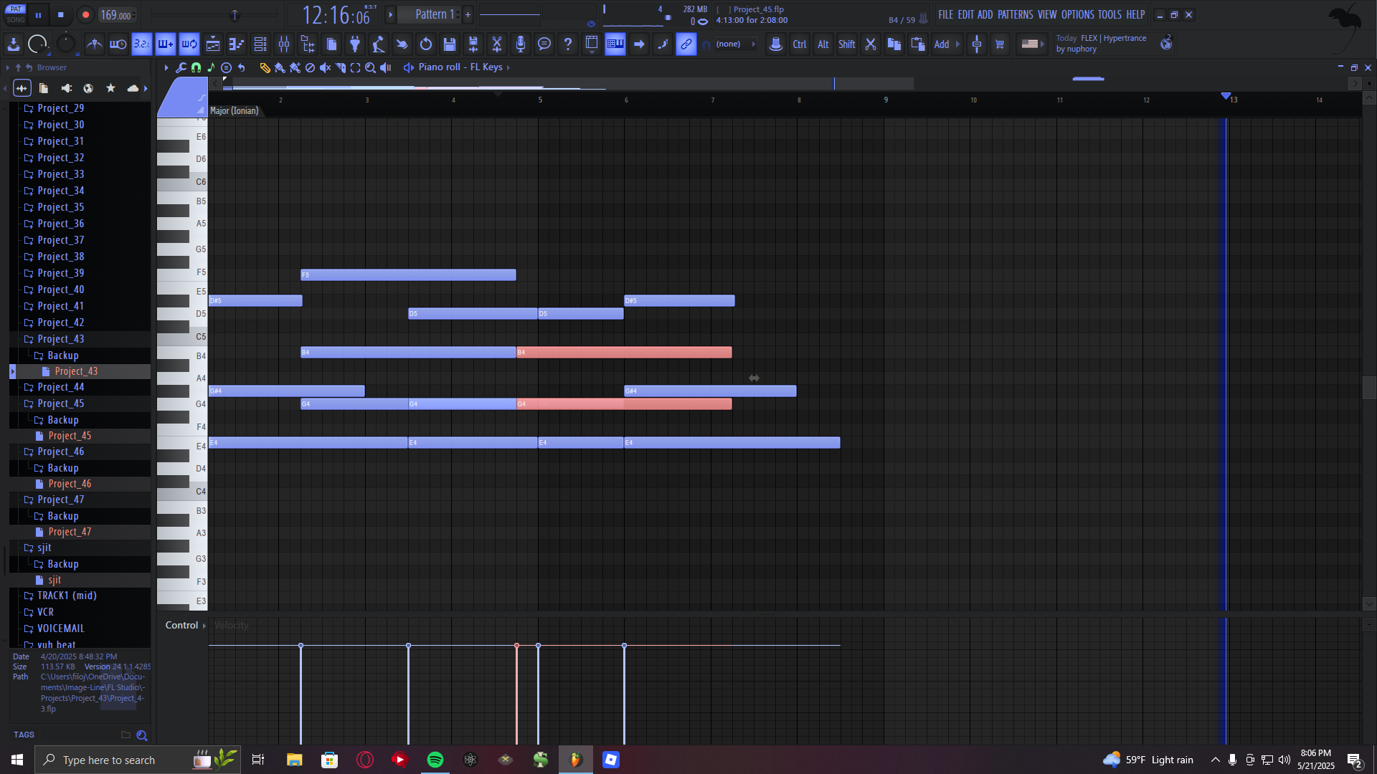This screenshot has width=1377, height=774.
Task: Click the save project floppy icon
Action: pyautogui.click(x=450, y=44)
